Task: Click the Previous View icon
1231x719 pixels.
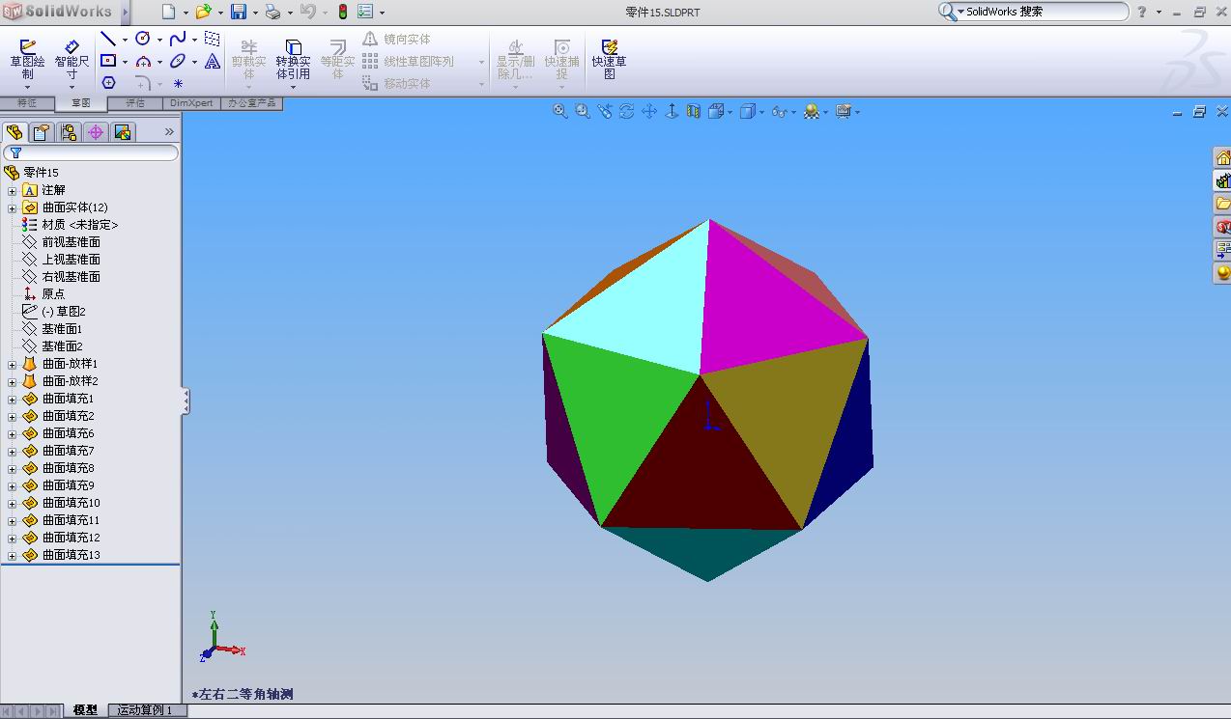Action: [x=605, y=112]
